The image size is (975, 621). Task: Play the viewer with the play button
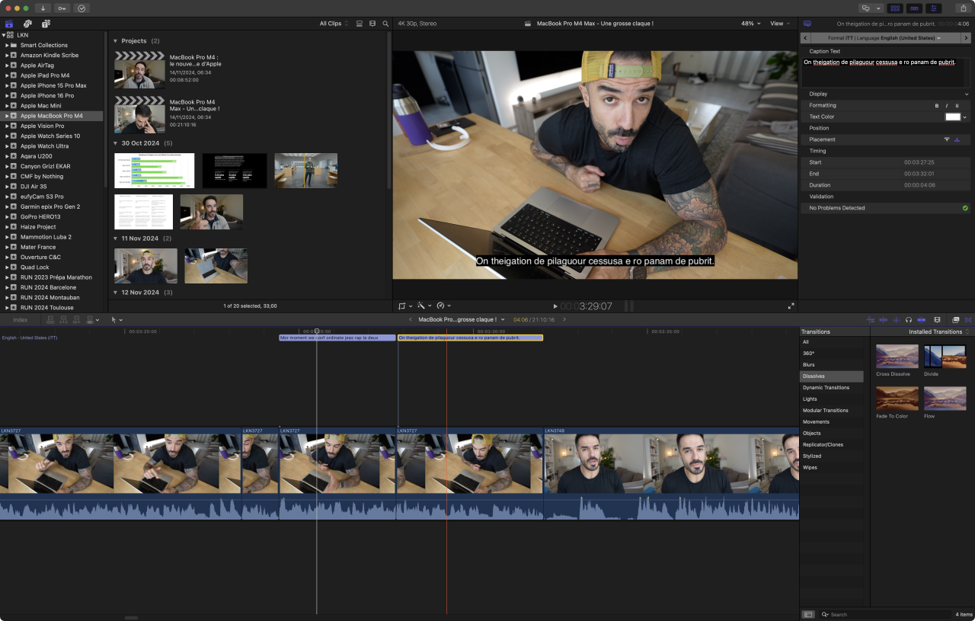pyautogui.click(x=555, y=306)
